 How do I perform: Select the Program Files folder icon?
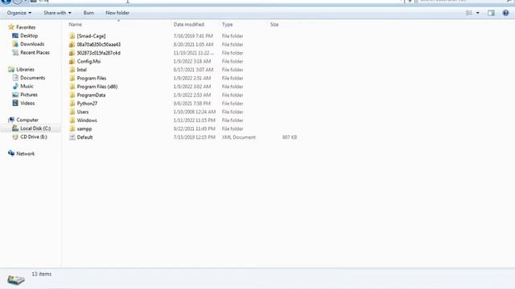[x=72, y=78]
